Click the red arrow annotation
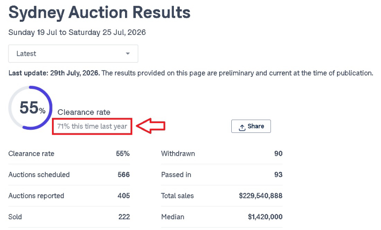 pyautogui.click(x=151, y=126)
